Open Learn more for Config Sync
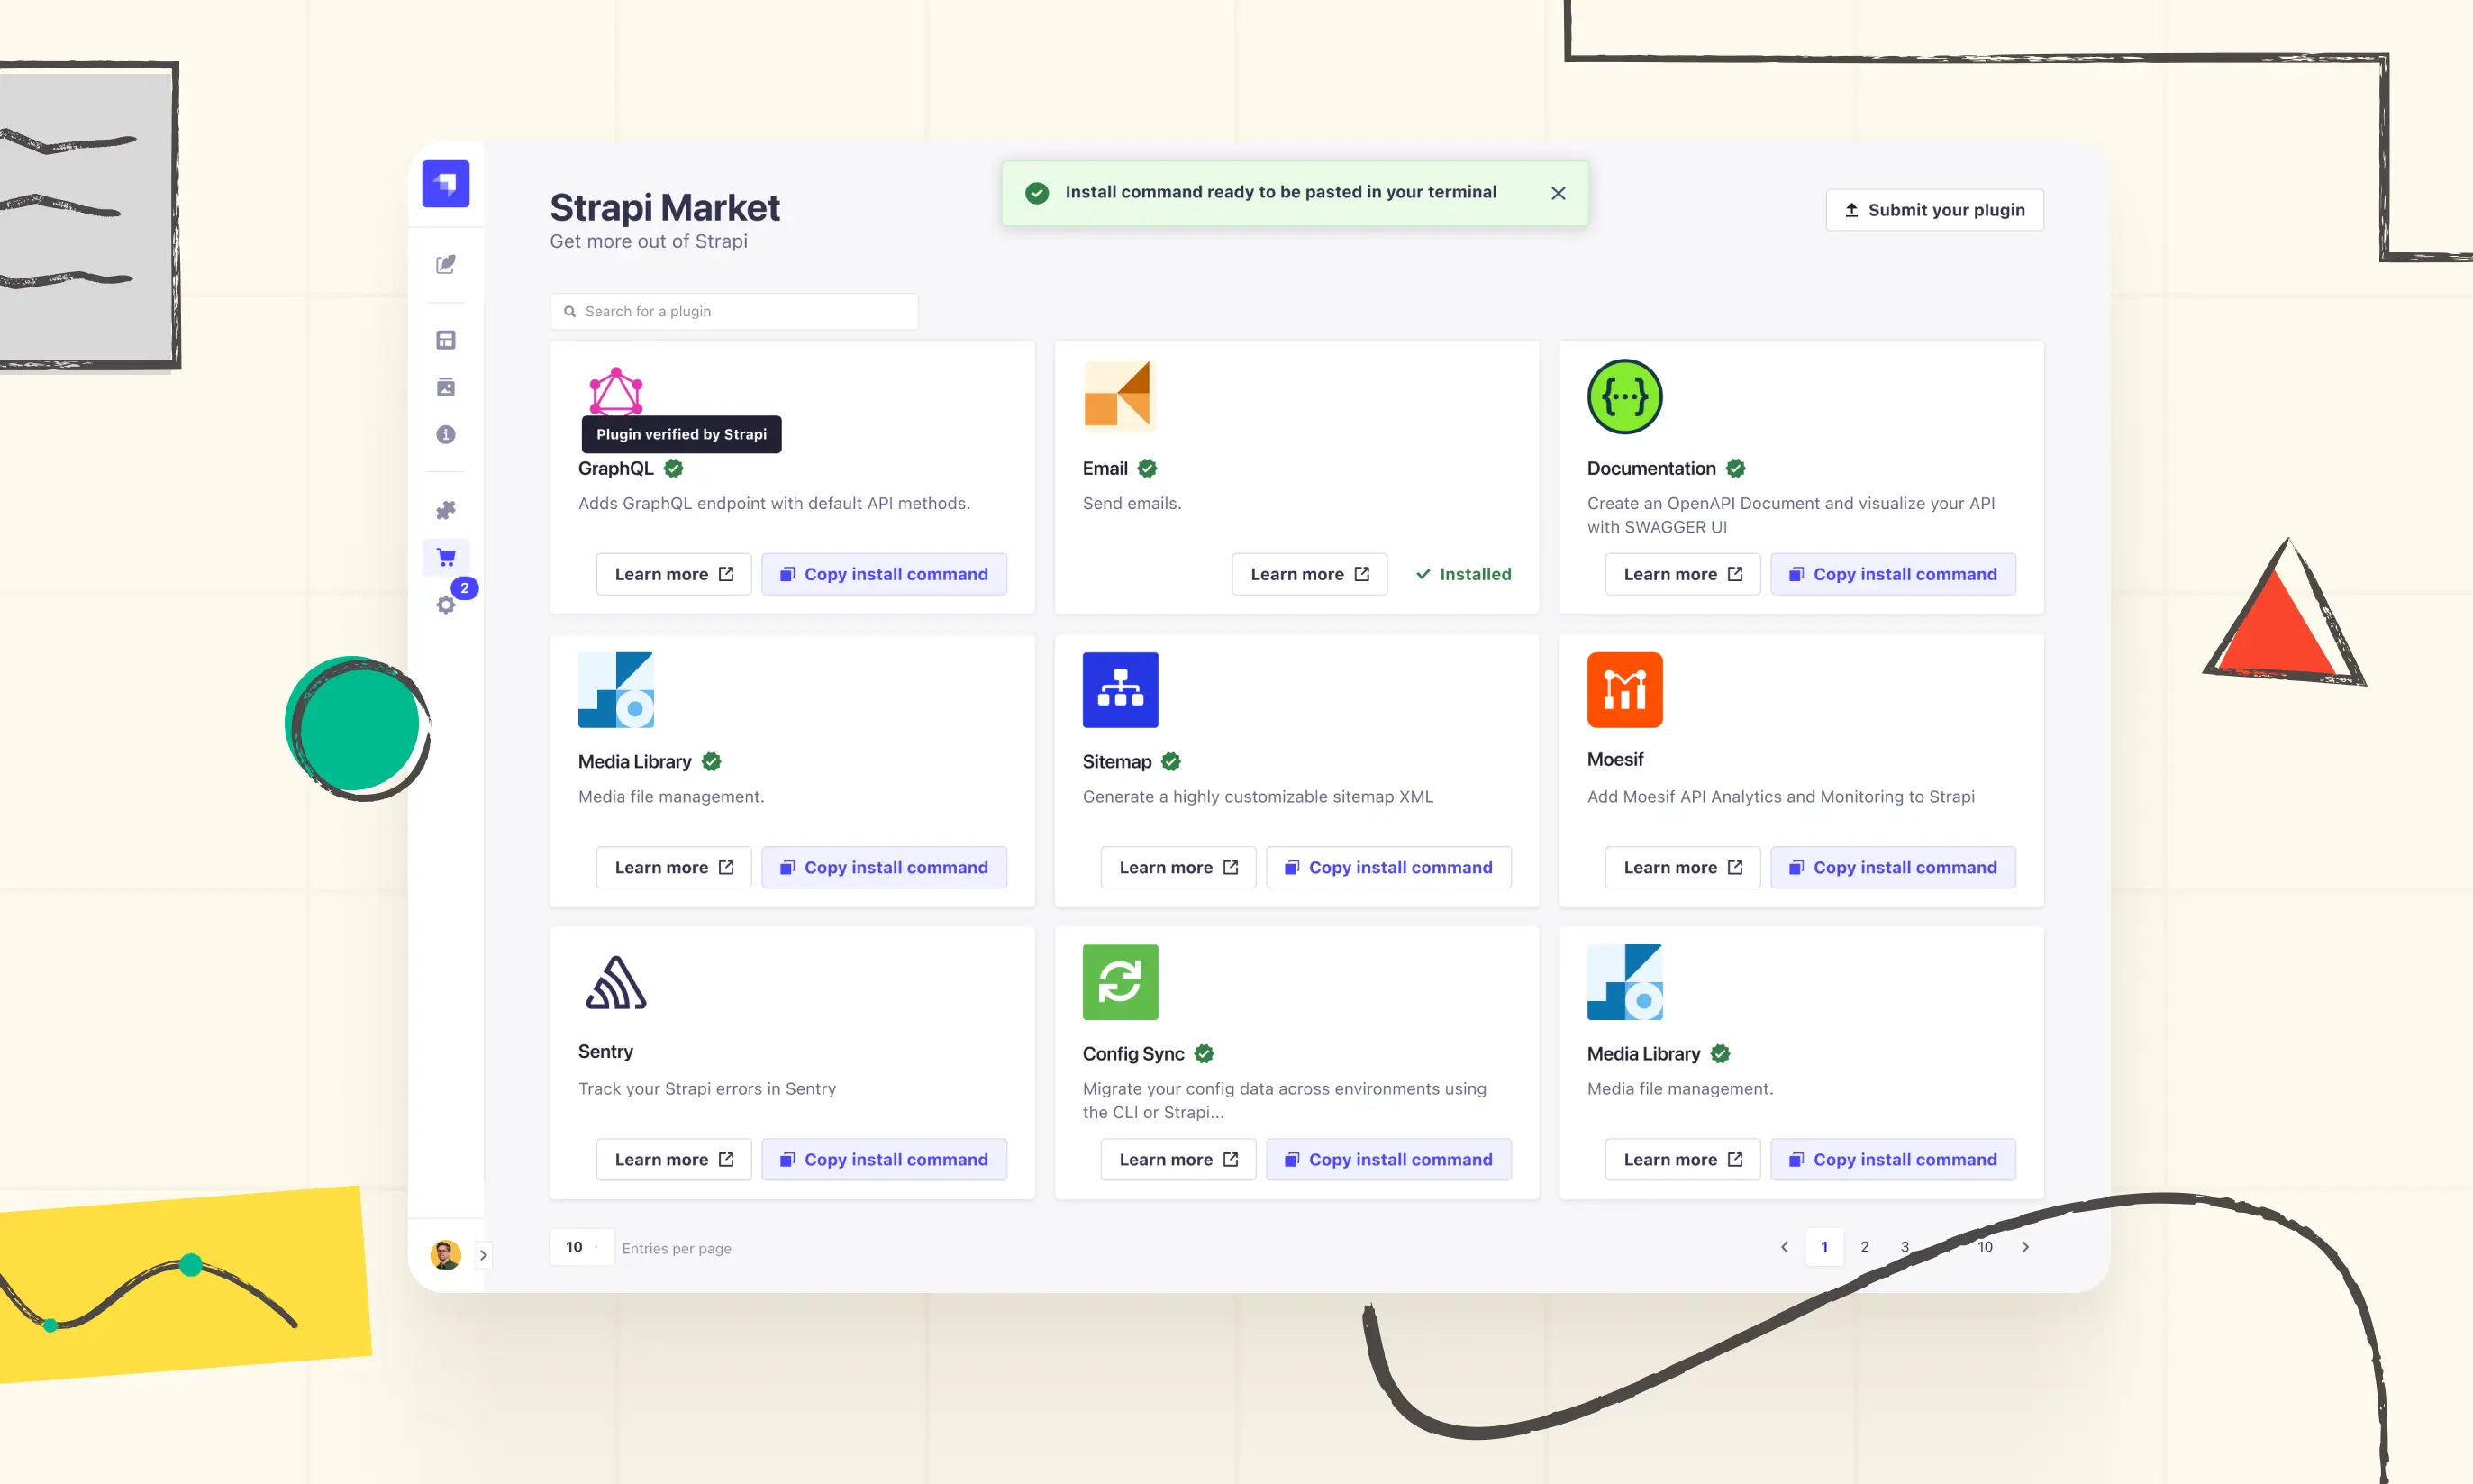Image resolution: width=2473 pixels, height=1484 pixels. pos(1178,1159)
